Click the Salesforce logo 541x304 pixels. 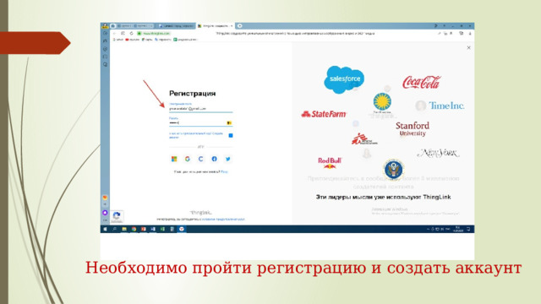pyautogui.click(x=344, y=79)
